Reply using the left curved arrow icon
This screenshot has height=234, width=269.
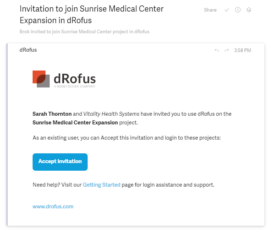217,51
